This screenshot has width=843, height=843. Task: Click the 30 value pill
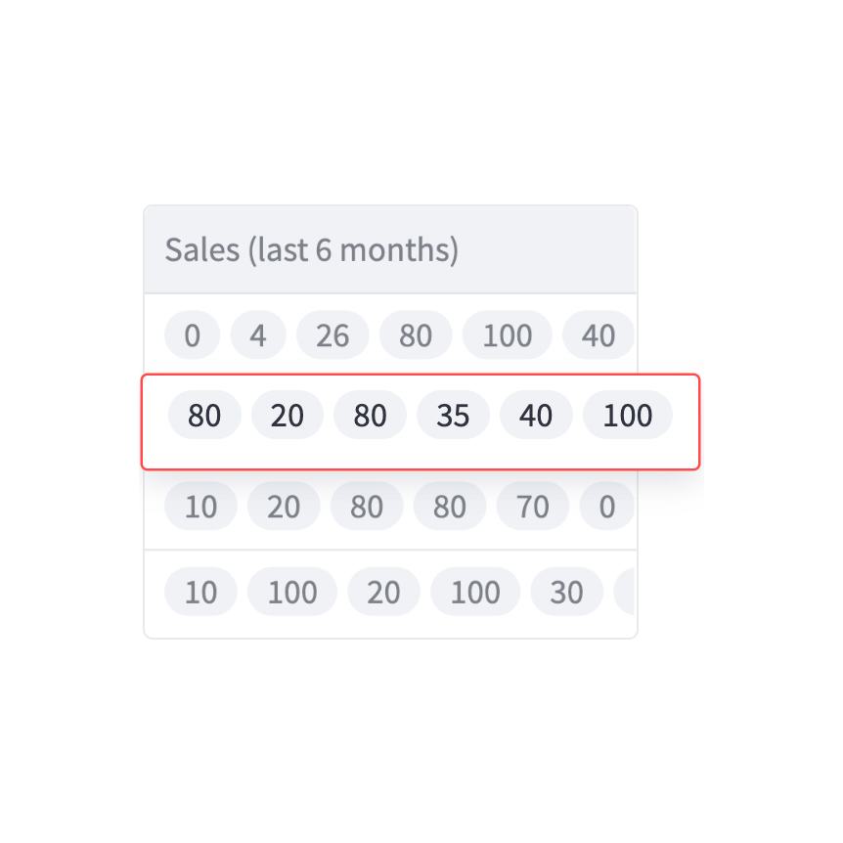tap(566, 593)
